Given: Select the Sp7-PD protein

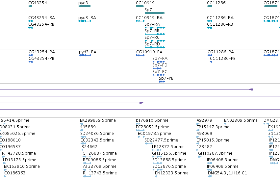Looking at the screenshot, I should tap(160, 65).
